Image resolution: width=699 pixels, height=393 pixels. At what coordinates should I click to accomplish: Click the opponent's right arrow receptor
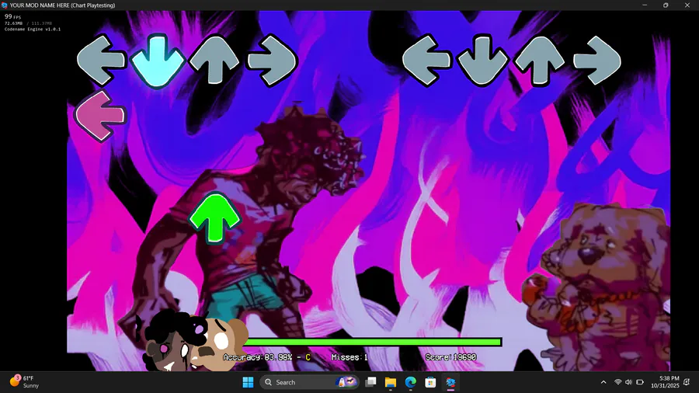(x=272, y=60)
